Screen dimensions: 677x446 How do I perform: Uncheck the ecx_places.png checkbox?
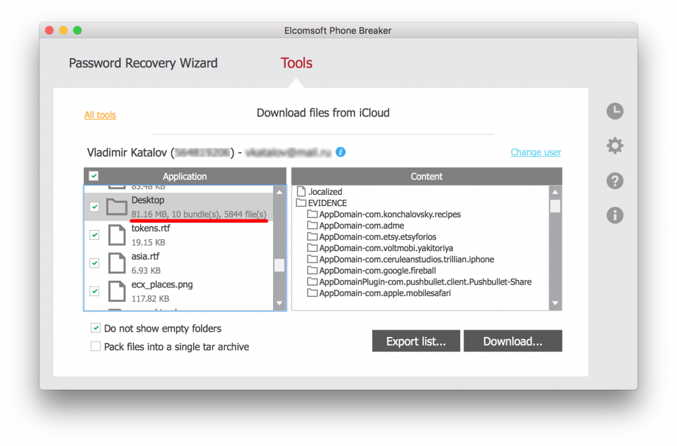(x=94, y=291)
